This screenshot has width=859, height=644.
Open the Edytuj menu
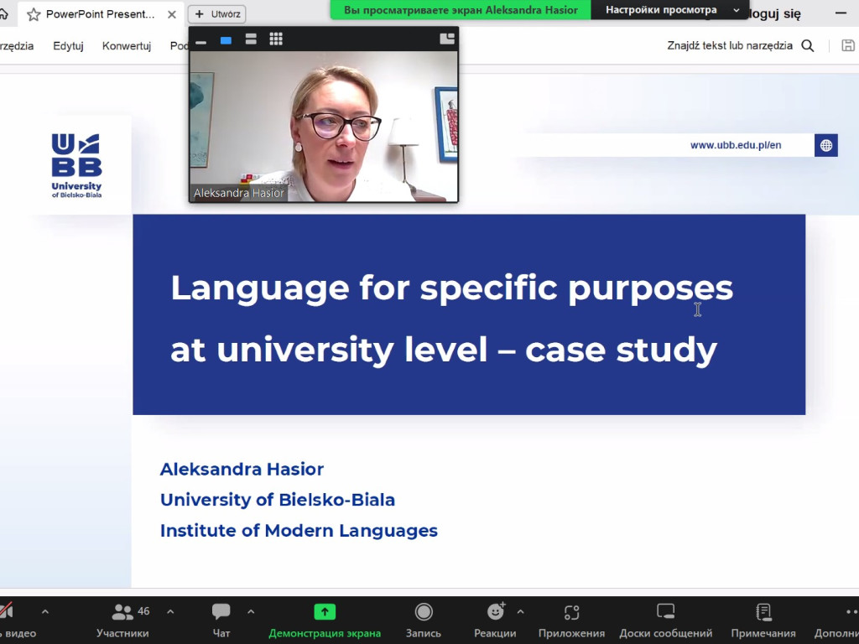pos(69,46)
